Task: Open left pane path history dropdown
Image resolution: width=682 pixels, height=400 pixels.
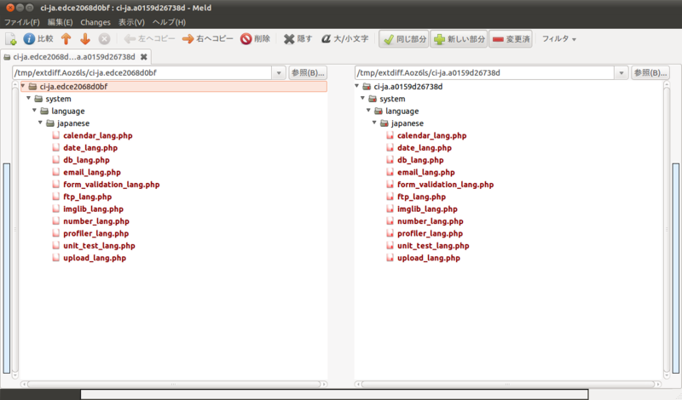Action: (279, 73)
